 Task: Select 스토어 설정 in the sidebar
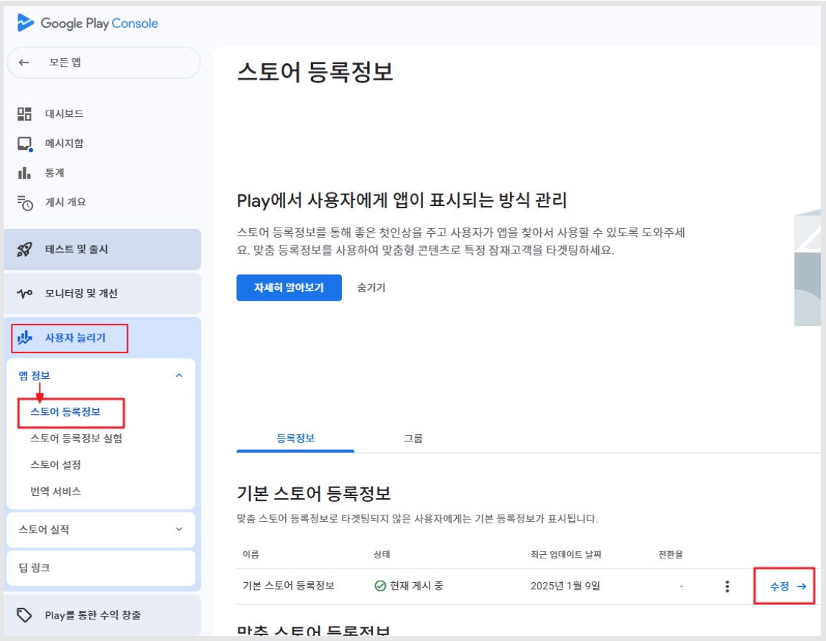coord(55,464)
